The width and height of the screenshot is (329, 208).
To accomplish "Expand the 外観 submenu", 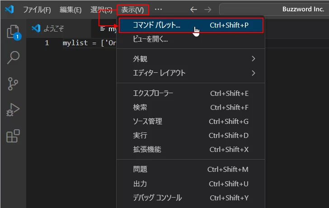I will pyautogui.click(x=191, y=59).
